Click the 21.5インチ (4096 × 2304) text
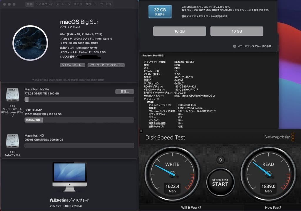The image size is (301, 211). point(66,206)
